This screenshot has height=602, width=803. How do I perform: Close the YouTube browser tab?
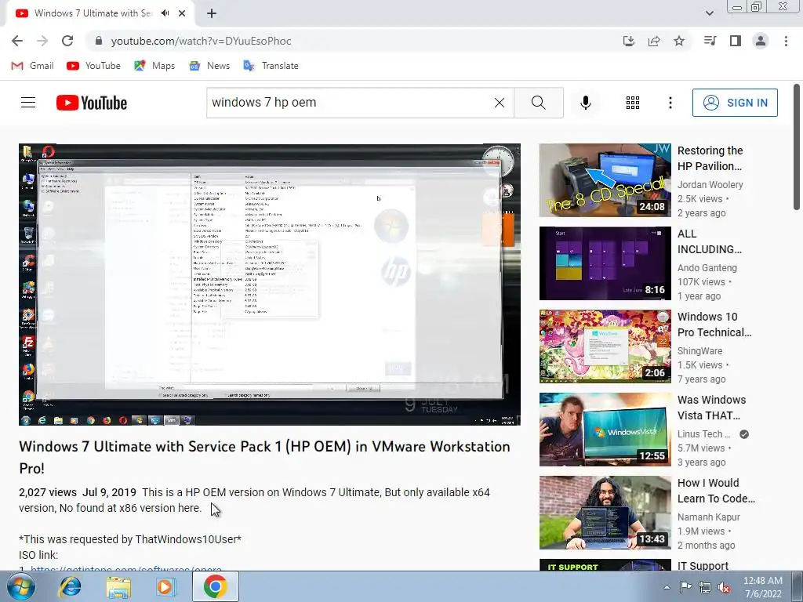coord(182,13)
